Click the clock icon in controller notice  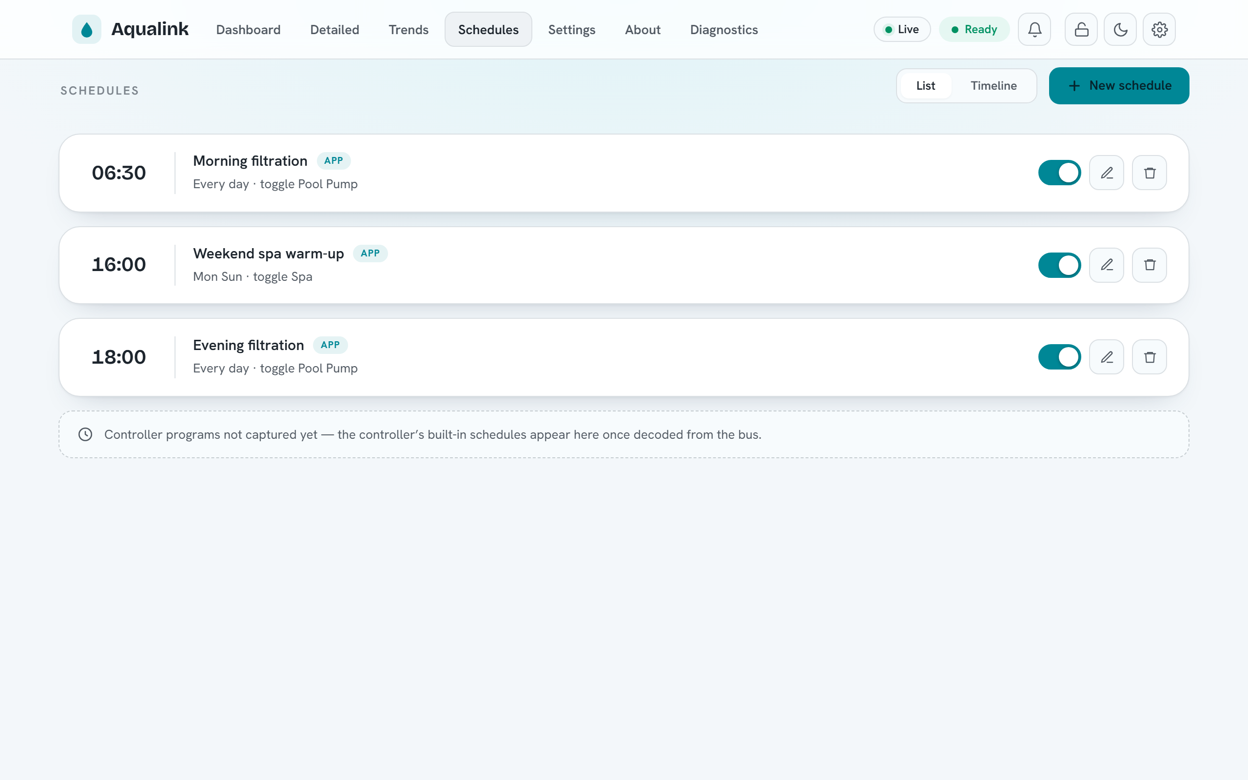click(85, 434)
